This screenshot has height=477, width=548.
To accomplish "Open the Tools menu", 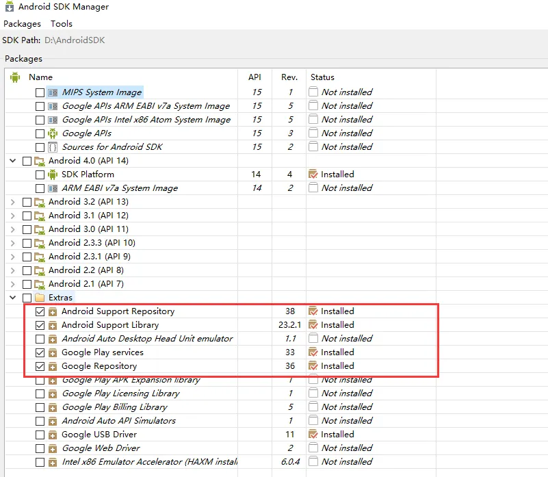I will [x=61, y=24].
